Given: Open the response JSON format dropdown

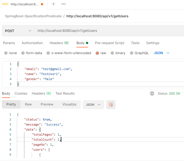Looking at the screenshot, I should coord(94,105).
